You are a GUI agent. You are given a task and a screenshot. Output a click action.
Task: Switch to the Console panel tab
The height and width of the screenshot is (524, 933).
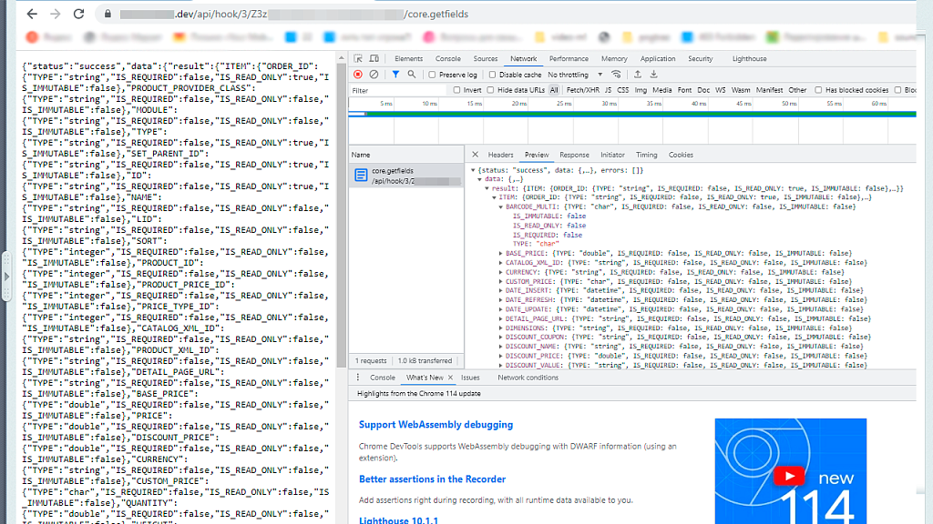point(447,59)
